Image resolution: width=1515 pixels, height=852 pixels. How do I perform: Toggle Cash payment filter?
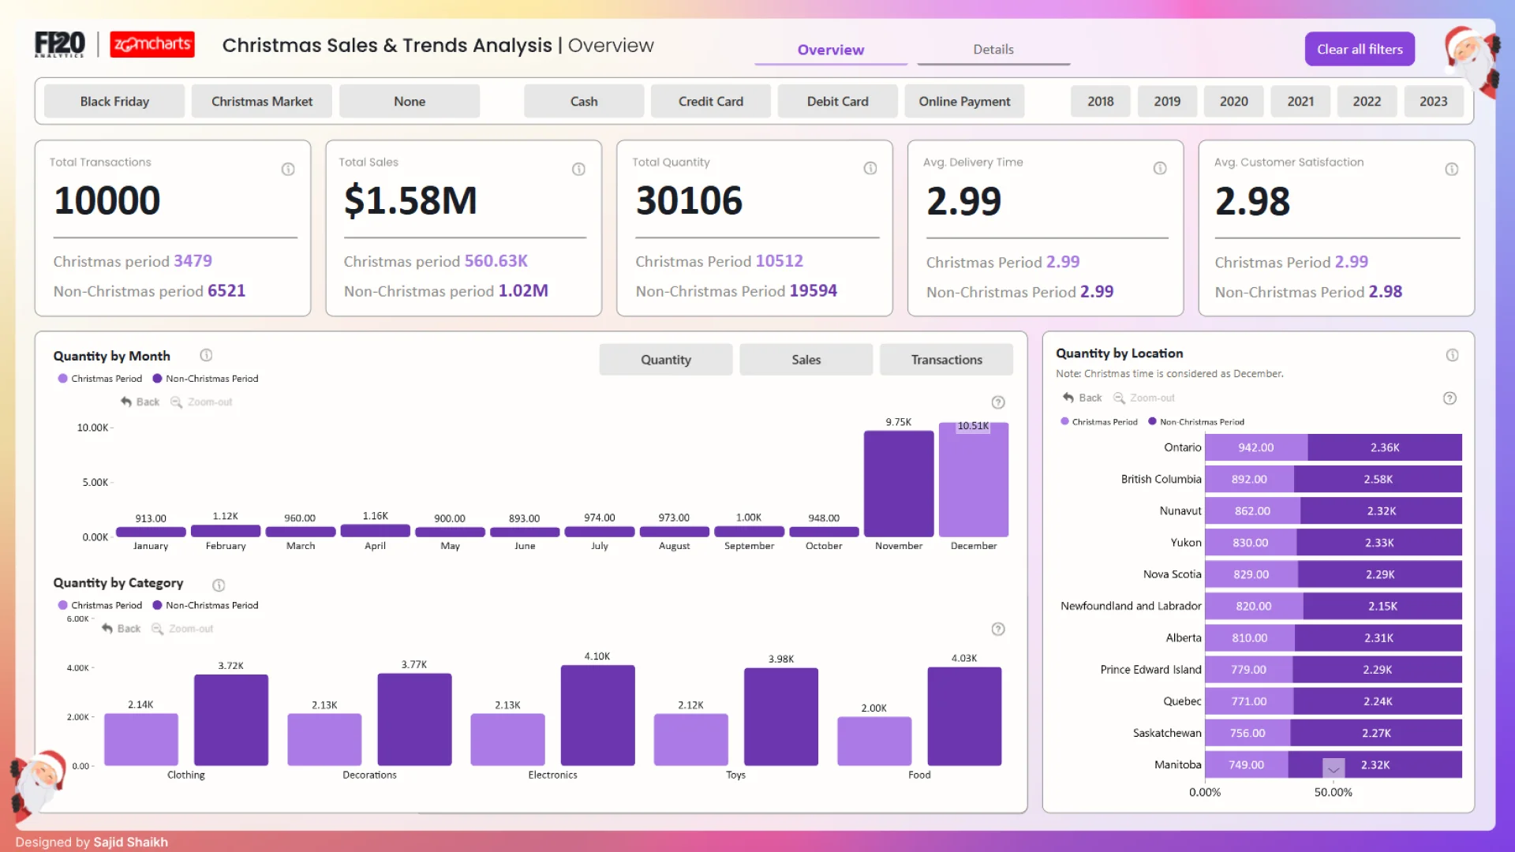pyautogui.click(x=584, y=101)
